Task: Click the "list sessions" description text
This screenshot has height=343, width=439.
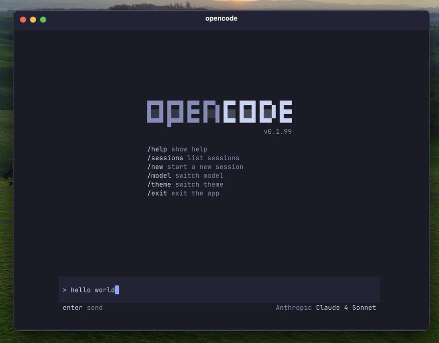Action: [x=213, y=158]
